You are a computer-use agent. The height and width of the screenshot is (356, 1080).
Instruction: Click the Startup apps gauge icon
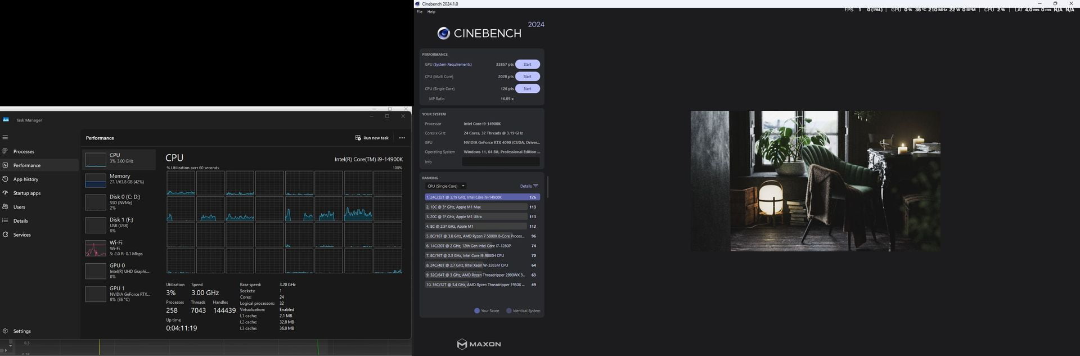pos(5,193)
